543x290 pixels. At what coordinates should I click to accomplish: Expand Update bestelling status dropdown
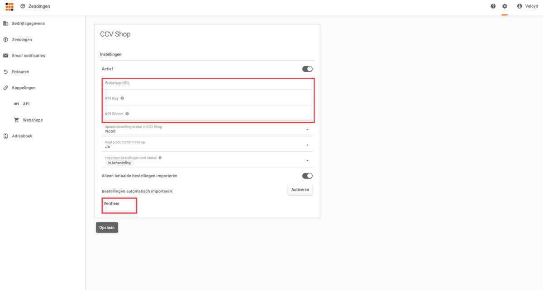[x=307, y=130]
